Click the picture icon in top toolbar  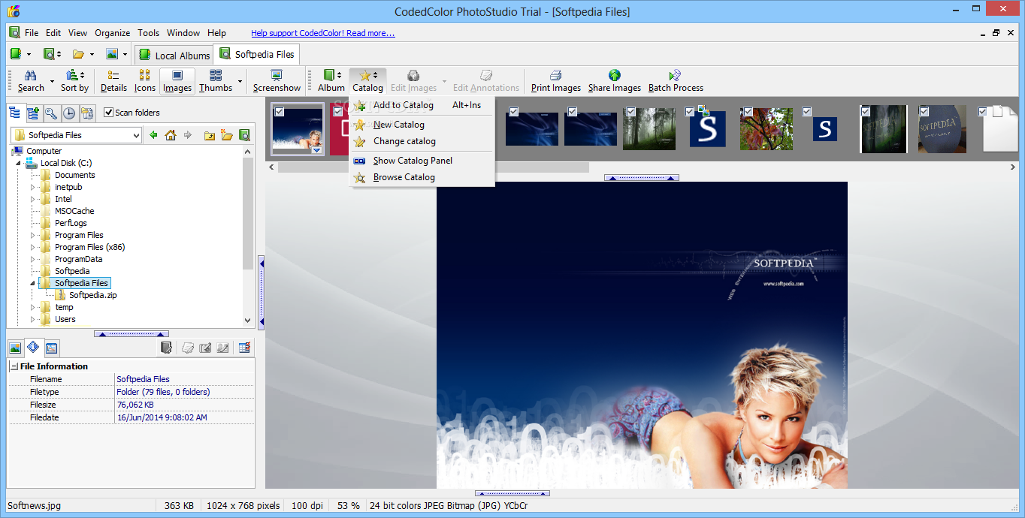point(111,54)
